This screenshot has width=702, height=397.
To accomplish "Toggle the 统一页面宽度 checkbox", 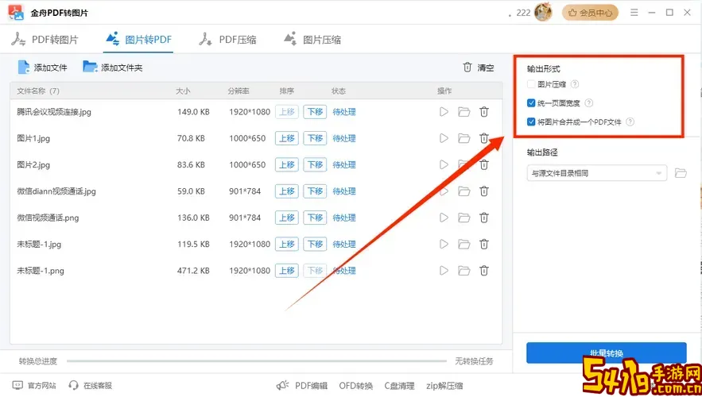I will pyautogui.click(x=531, y=103).
